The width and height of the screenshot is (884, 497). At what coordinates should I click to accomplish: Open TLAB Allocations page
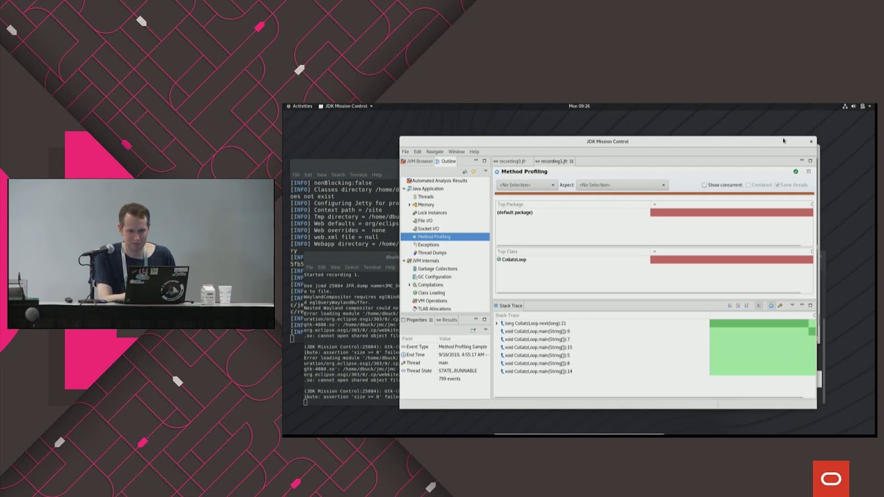coord(432,309)
